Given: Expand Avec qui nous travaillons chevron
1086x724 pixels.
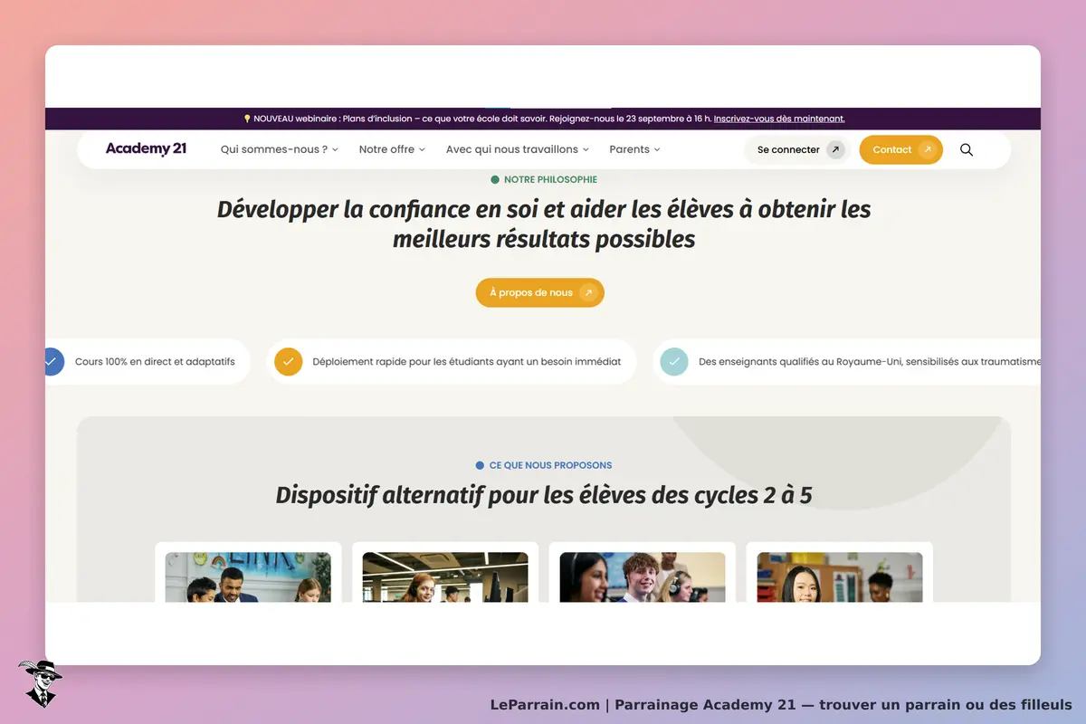Looking at the screenshot, I should pyautogui.click(x=586, y=150).
